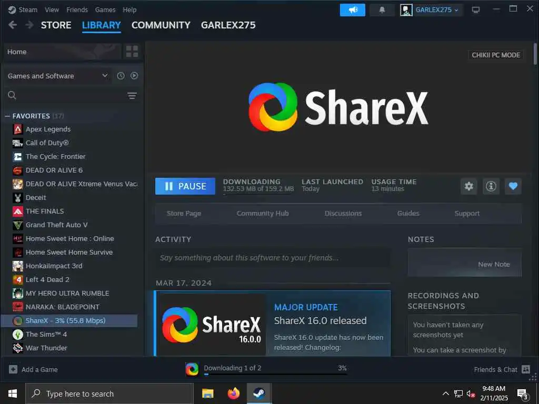Expand Games and Software dropdown
Viewport: 539px width, 404px height.
[57, 76]
